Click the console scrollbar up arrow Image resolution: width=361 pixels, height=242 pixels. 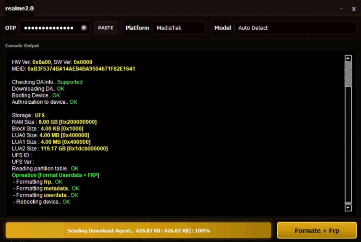tap(348, 58)
